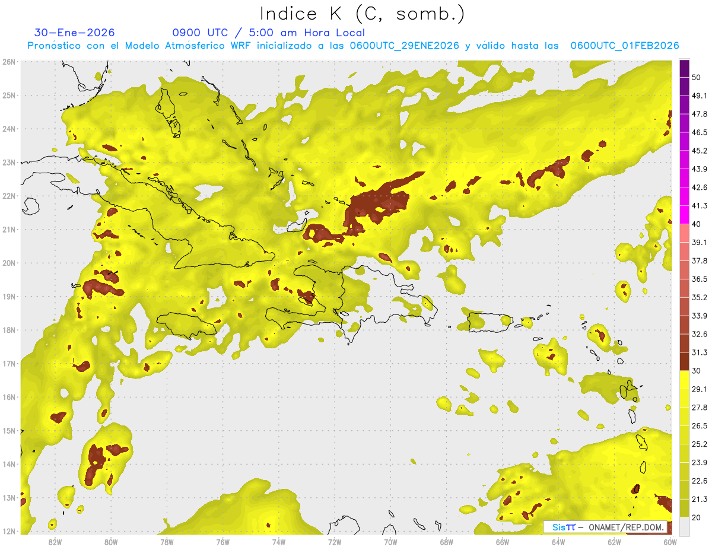The image size is (712, 550).
Task: Click the longitude label "60W"
Action: (670, 542)
